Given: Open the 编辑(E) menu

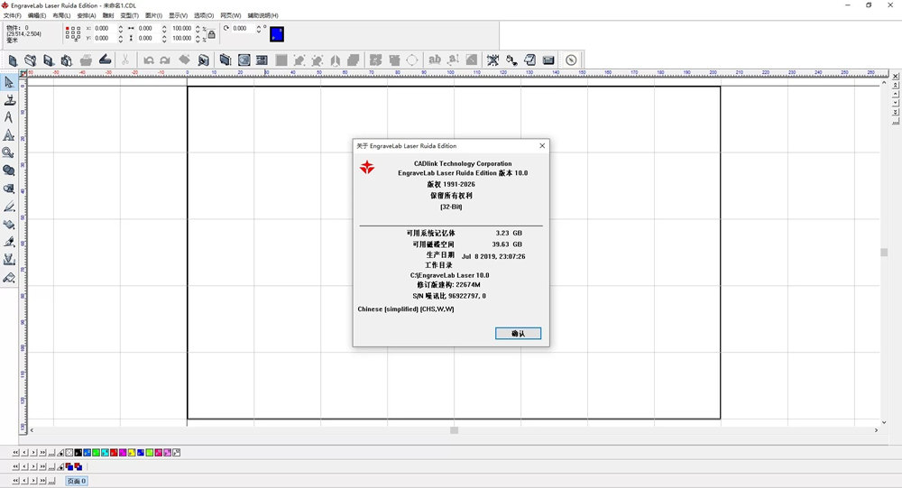Looking at the screenshot, I should [37, 15].
